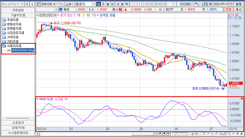Image resolution: width=245 pixels, height=137 pixels.
Task: Click the plus zoom-in icon
Action: point(237,134)
